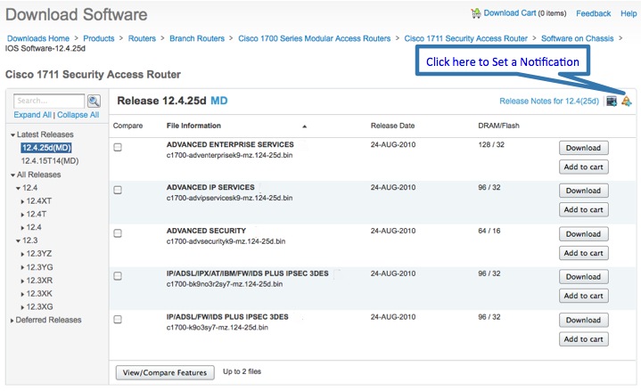Open the Help link
The width and height of the screenshot is (641, 391).
point(629,13)
